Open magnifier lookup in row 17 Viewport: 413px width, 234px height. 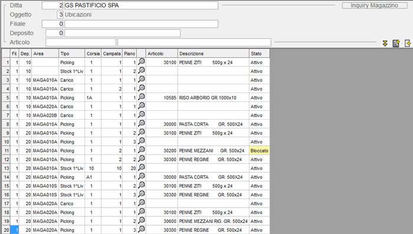(142, 203)
